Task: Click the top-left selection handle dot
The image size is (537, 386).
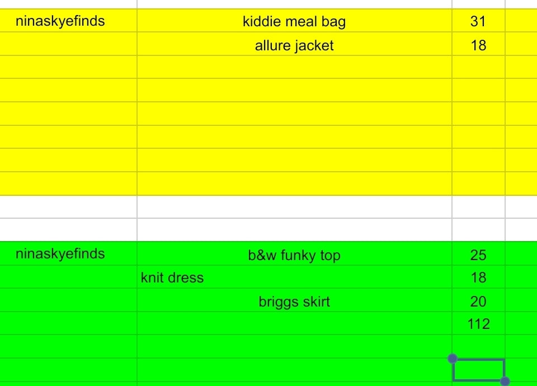Action: [x=453, y=358]
